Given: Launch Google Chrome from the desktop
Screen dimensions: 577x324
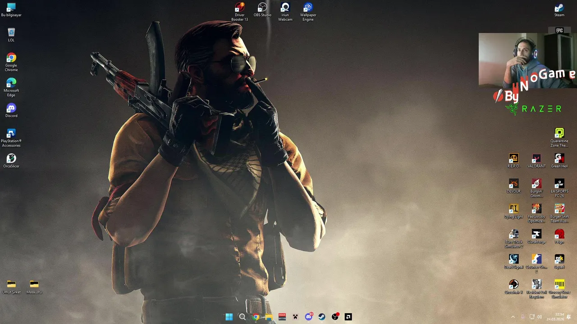Looking at the screenshot, I should (x=11, y=63).
